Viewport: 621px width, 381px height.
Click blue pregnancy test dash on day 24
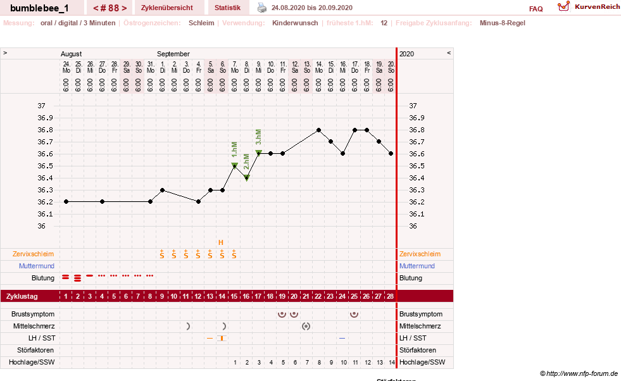tap(342, 338)
